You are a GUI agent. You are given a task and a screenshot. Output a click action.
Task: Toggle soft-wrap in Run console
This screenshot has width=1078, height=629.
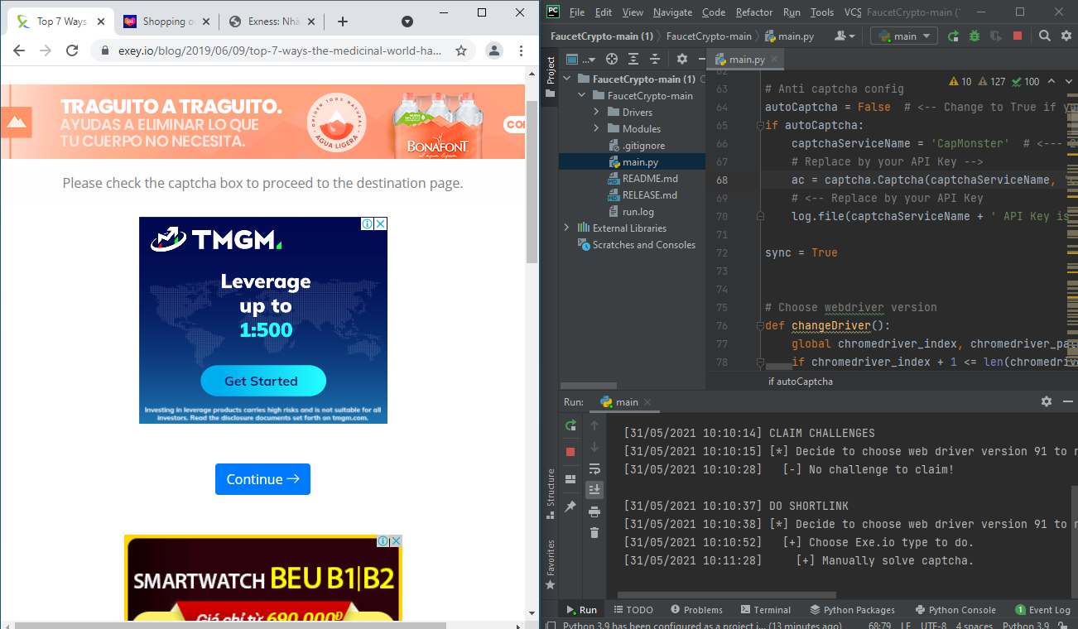pos(594,469)
